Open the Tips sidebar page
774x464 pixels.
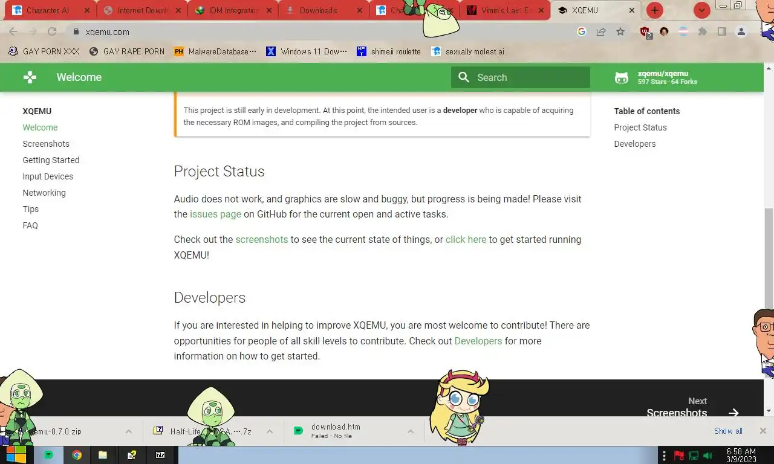tap(31, 209)
